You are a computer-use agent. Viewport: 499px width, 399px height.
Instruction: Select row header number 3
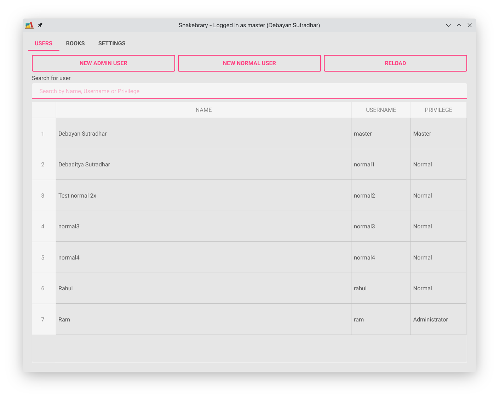click(44, 195)
